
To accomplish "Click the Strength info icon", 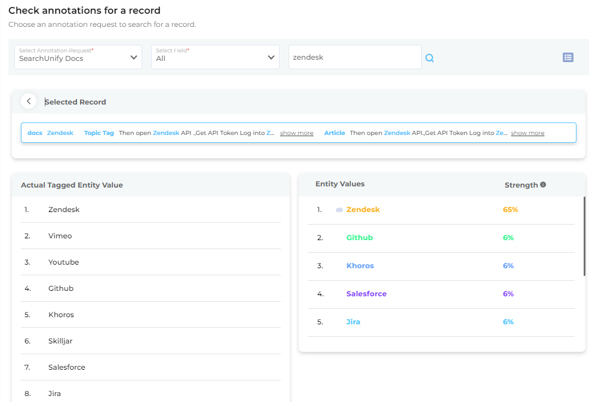I will point(543,185).
